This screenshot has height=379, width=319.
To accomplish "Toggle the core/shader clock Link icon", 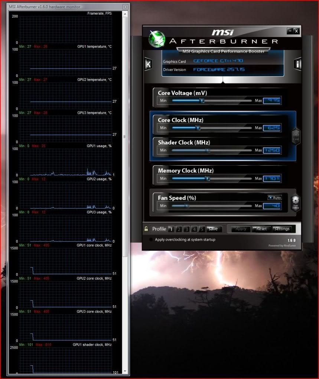I will click(296, 136).
